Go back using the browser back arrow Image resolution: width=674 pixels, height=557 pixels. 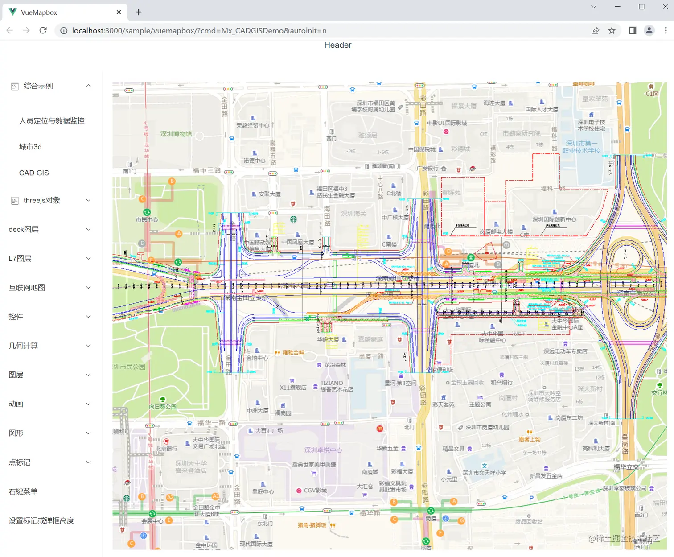tap(10, 30)
